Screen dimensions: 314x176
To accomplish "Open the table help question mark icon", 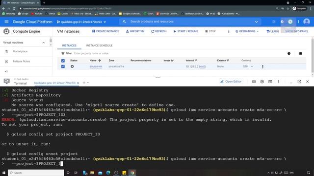I will click(289, 53).
